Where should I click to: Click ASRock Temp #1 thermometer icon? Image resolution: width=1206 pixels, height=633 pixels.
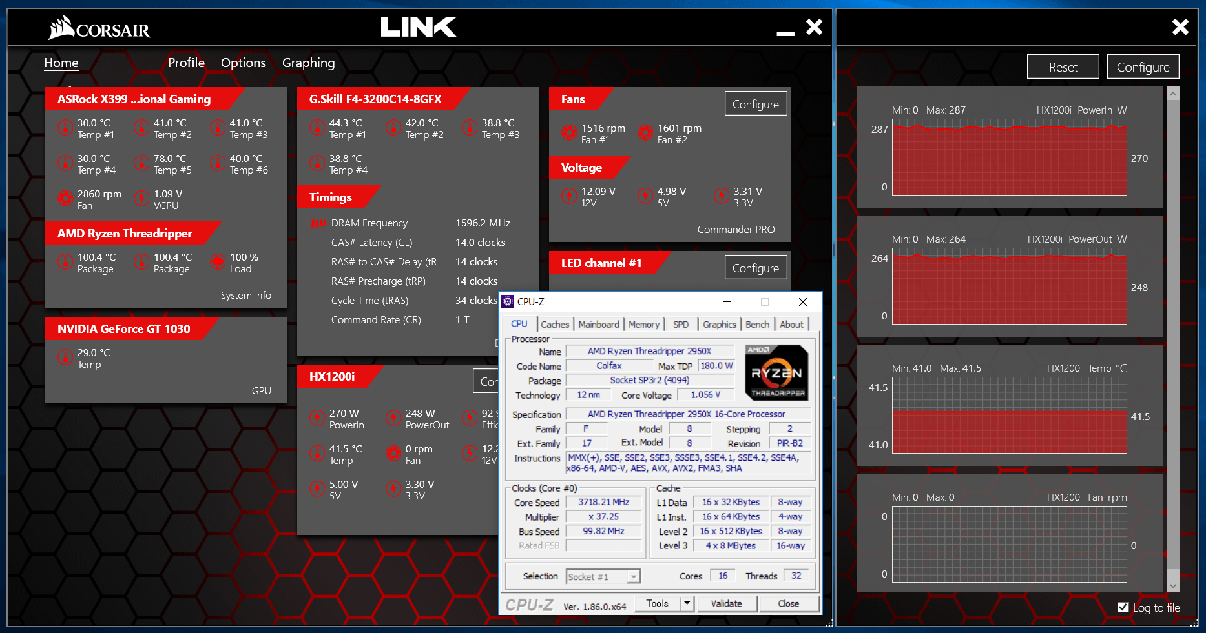65,128
